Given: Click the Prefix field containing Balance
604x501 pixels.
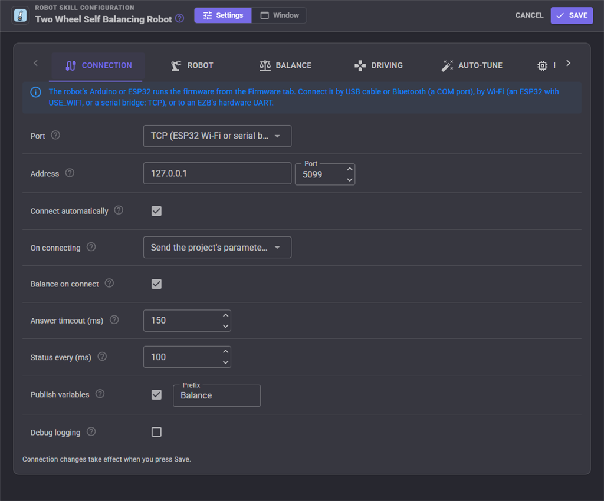Looking at the screenshot, I should pos(217,395).
